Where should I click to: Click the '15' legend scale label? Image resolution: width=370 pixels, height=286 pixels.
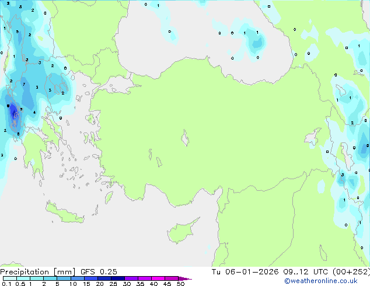(86, 284)
